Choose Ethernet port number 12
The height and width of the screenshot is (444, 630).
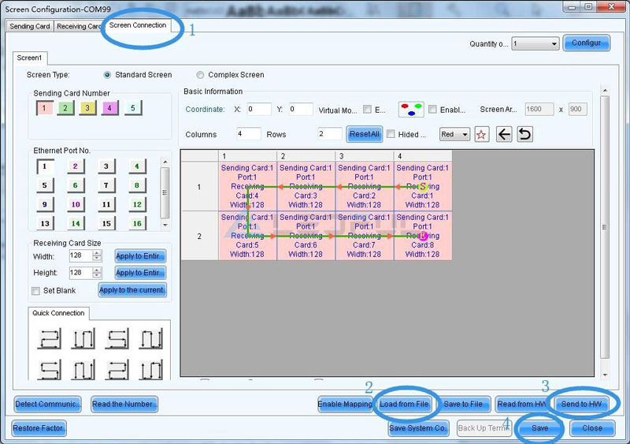pos(136,204)
